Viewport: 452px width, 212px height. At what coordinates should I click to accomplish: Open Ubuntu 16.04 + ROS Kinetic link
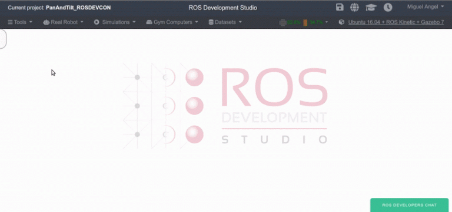point(396,22)
